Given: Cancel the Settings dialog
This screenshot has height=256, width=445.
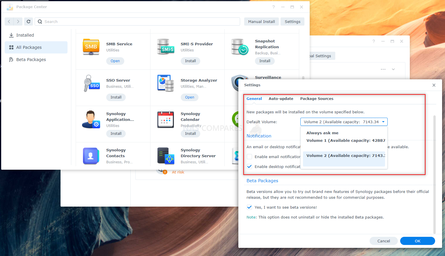Looking at the screenshot, I should [384, 241].
